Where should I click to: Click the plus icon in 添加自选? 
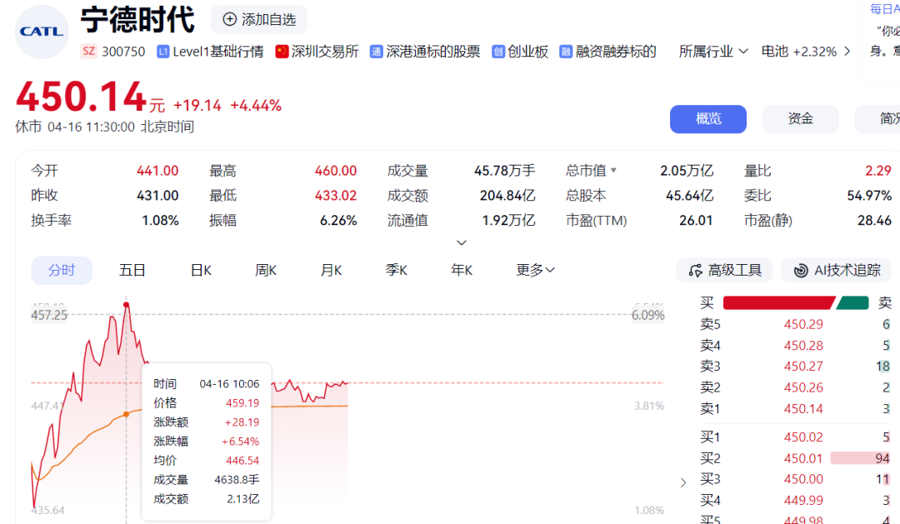[x=230, y=19]
